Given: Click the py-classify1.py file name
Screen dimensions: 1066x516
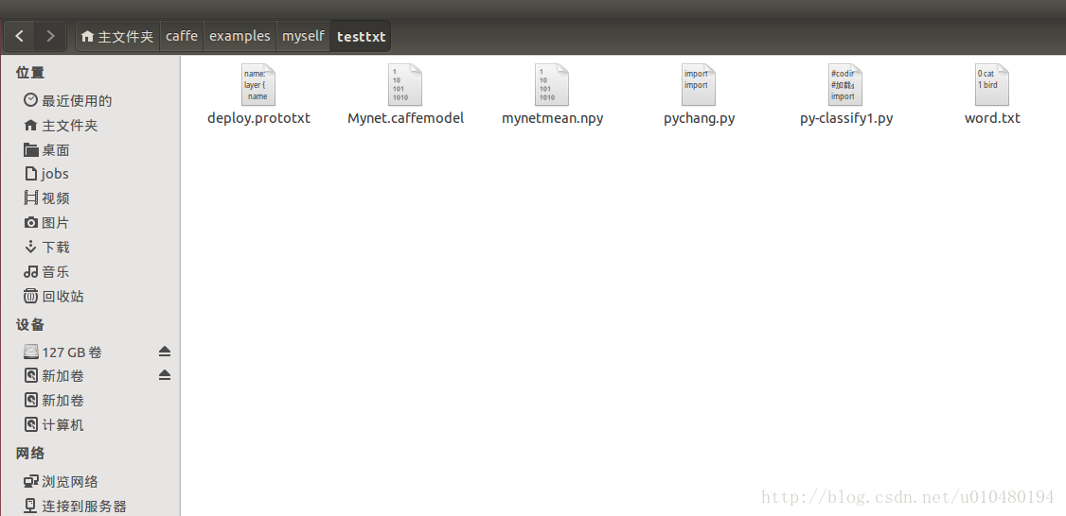Looking at the screenshot, I should [846, 118].
